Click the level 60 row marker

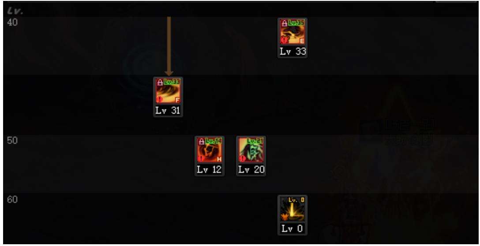pos(12,200)
